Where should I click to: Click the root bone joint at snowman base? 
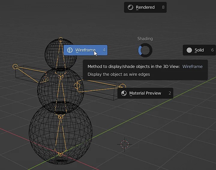point(60,154)
